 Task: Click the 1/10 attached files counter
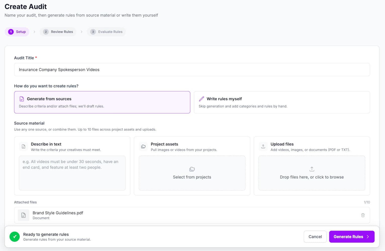coord(367,202)
